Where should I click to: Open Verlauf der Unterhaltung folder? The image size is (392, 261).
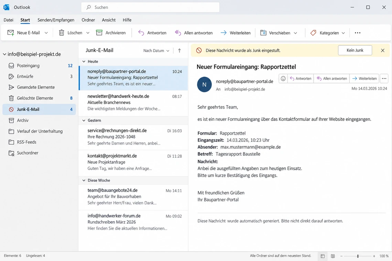click(x=39, y=131)
